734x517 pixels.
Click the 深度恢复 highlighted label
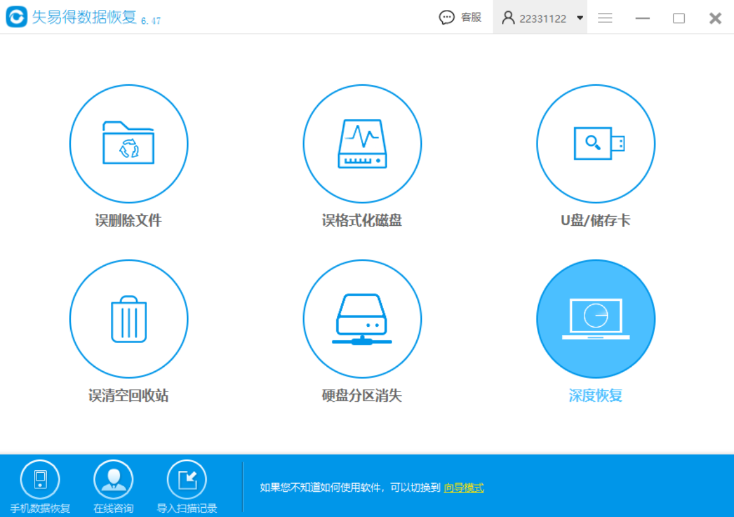(x=595, y=396)
